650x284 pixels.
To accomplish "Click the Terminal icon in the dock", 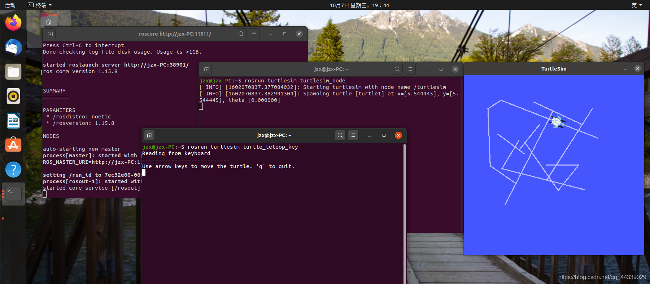I will (x=13, y=194).
